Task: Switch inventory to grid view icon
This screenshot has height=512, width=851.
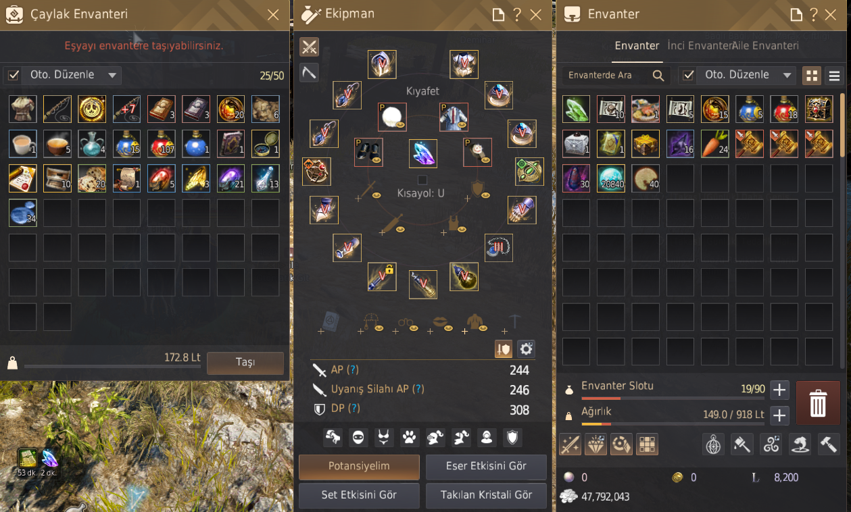Action: [x=812, y=76]
